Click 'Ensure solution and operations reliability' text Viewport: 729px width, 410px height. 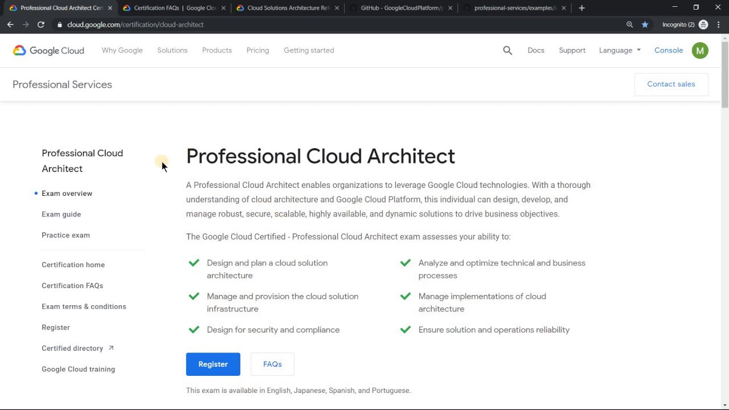click(494, 330)
